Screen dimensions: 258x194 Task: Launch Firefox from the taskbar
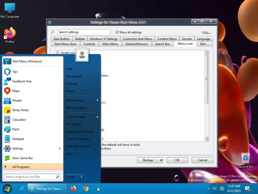coord(73,188)
